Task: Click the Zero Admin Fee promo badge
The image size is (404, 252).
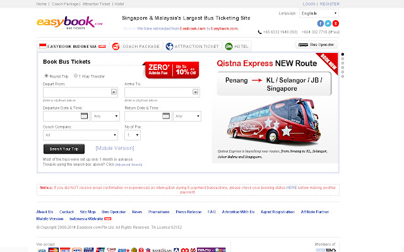Action: 171,70
